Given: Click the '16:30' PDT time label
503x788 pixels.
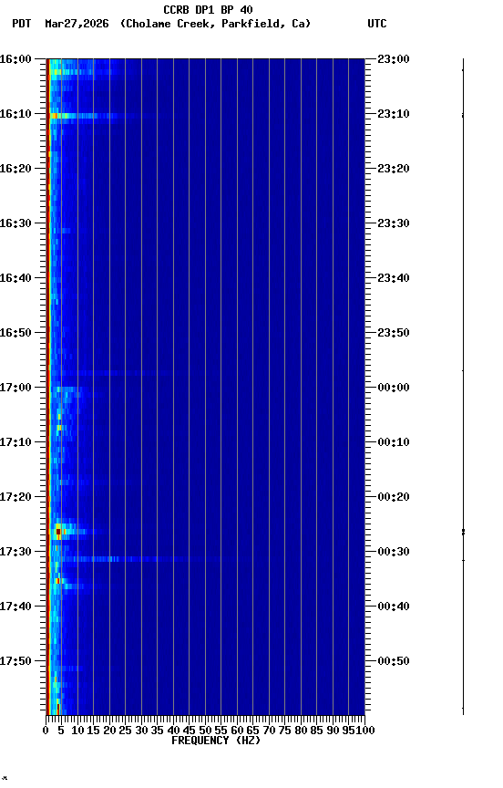Looking at the screenshot, I should [15, 223].
